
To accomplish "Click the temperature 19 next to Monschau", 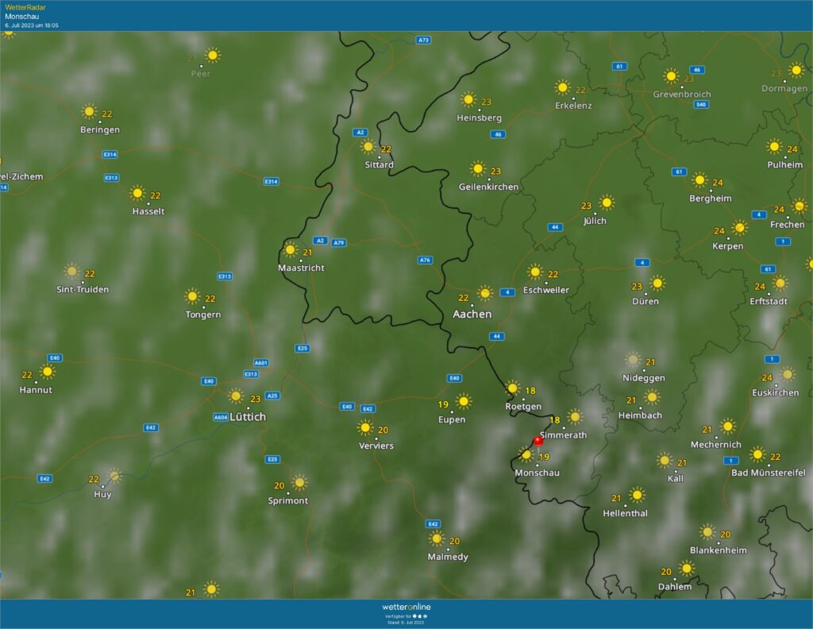I will tap(545, 457).
